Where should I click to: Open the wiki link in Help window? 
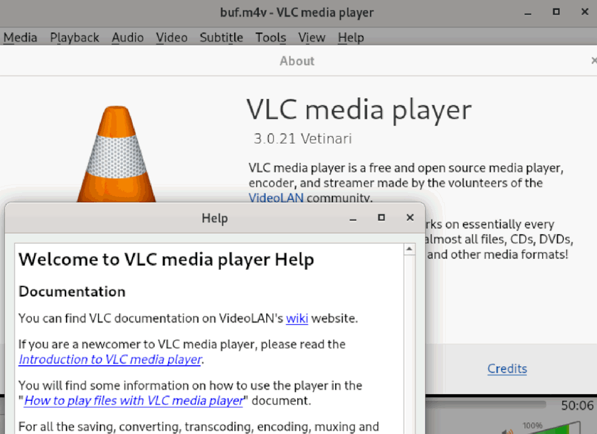297,318
